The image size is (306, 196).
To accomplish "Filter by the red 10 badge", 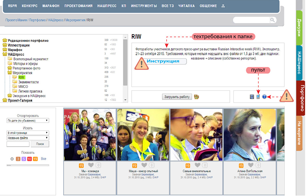I will [x=29, y=159].
